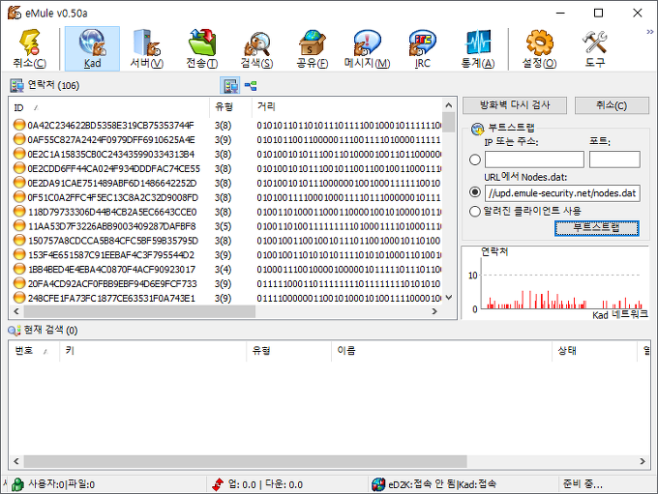
Task: Click contacts list horizontal scroll right arrow
Action: tap(434, 311)
